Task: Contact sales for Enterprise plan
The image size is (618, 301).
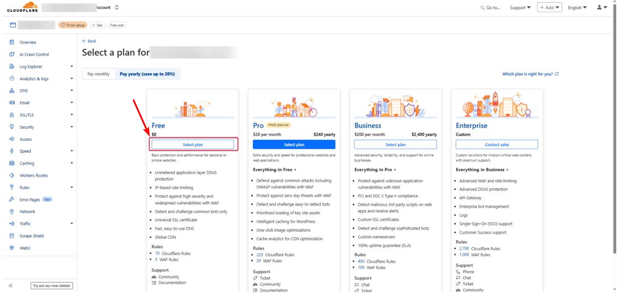Action: tap(497, 144)
